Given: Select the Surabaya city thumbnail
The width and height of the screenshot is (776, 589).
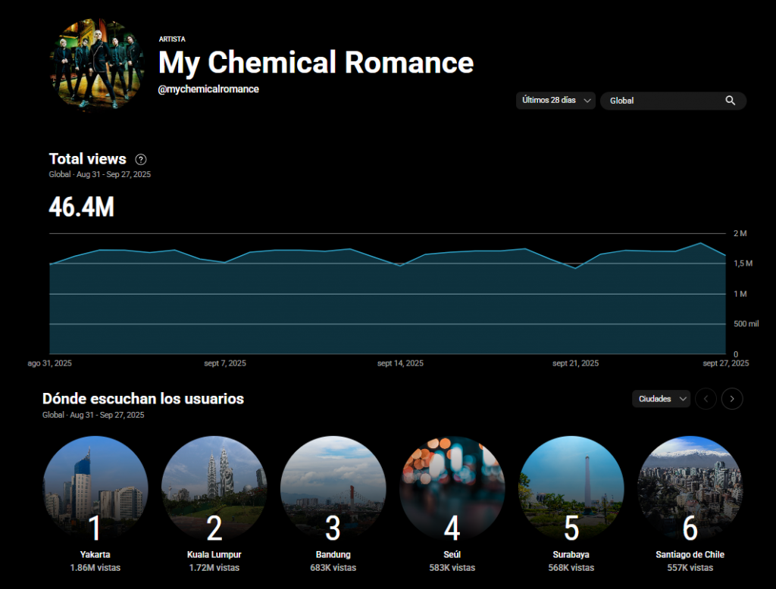Looking at the screenshot, I should 571,488.
